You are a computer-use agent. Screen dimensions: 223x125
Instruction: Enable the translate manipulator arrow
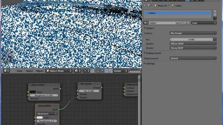point(102,71)
